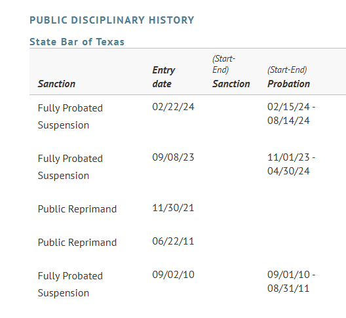This screenshot has width=346, height=318.
Task: Click the (Start-End) label above Probation
Action: [x=287, y=70]
